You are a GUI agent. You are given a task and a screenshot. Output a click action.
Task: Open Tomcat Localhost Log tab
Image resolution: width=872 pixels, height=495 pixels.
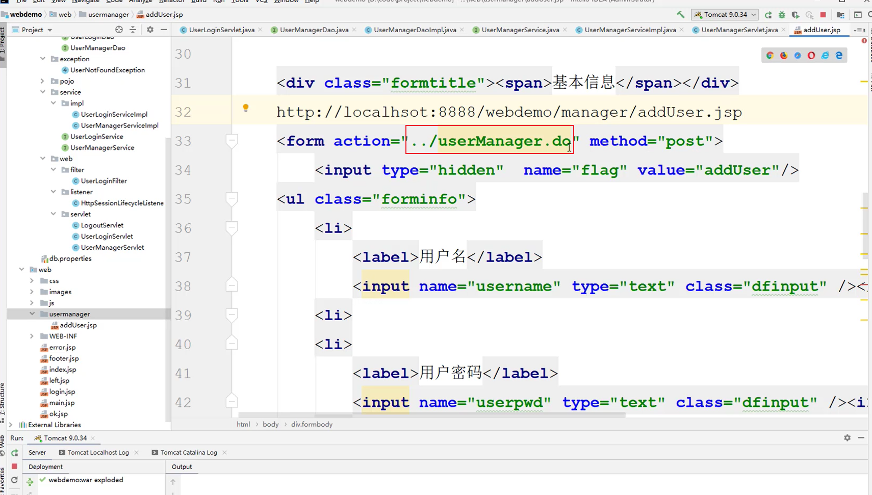(98, 453)
